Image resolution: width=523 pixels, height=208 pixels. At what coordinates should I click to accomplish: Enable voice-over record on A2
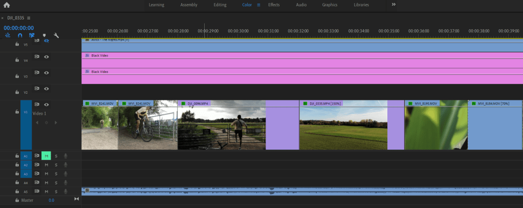tap(66, 165)
